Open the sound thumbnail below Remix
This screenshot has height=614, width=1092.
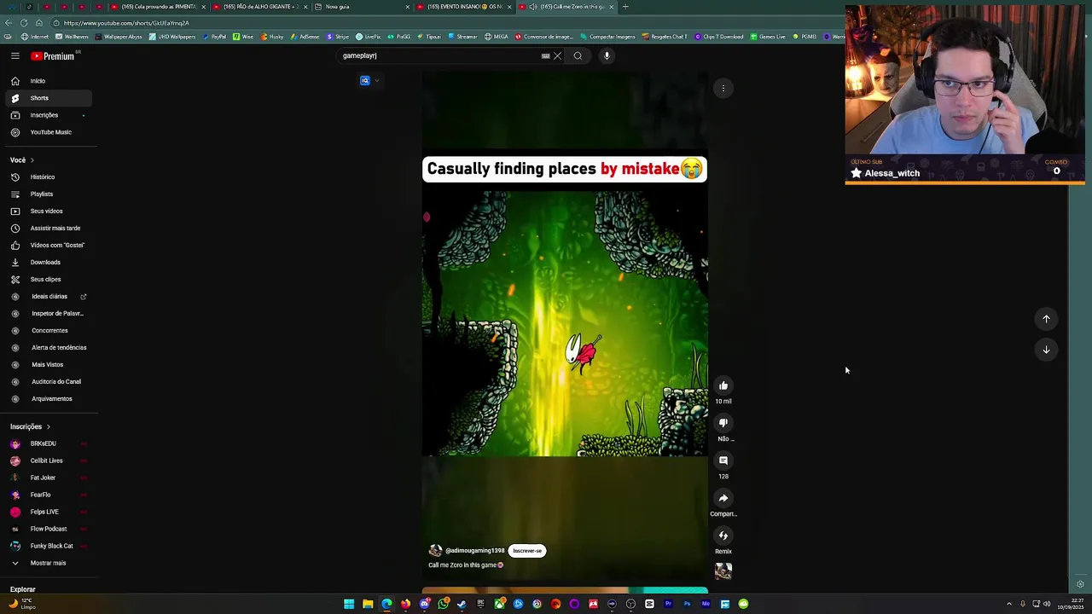tap(723, 571)
